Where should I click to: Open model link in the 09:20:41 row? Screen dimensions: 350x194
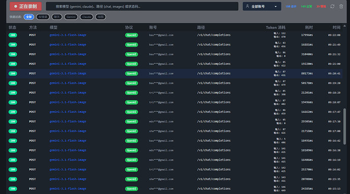pos(68,73)
